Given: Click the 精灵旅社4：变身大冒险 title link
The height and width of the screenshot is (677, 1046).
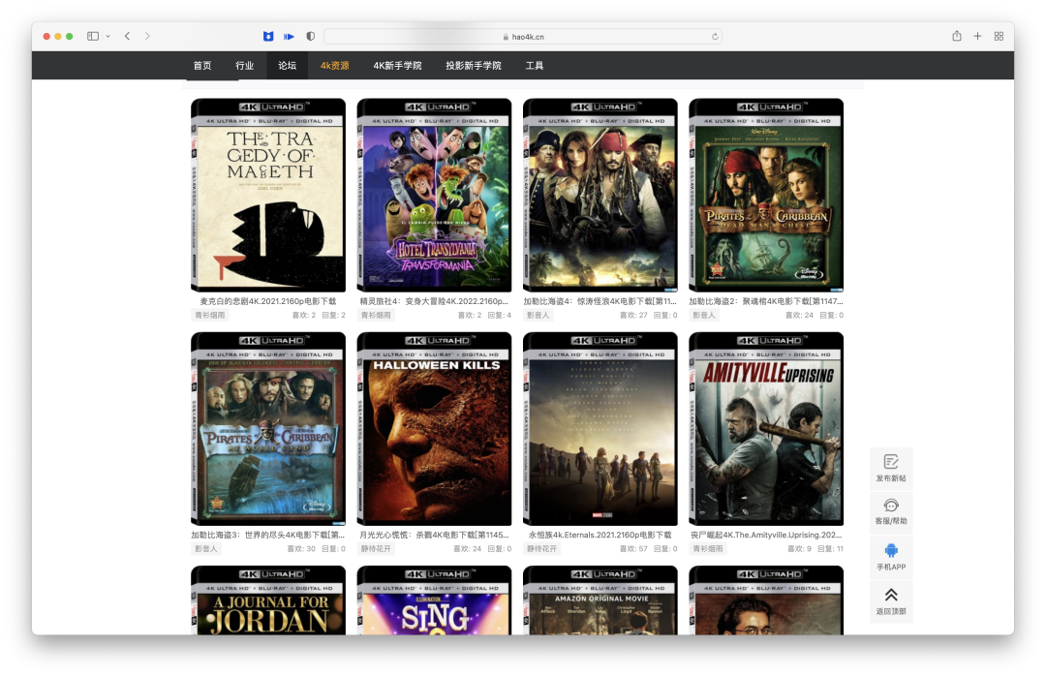Looking at the screenshot, I should [434, 301].
